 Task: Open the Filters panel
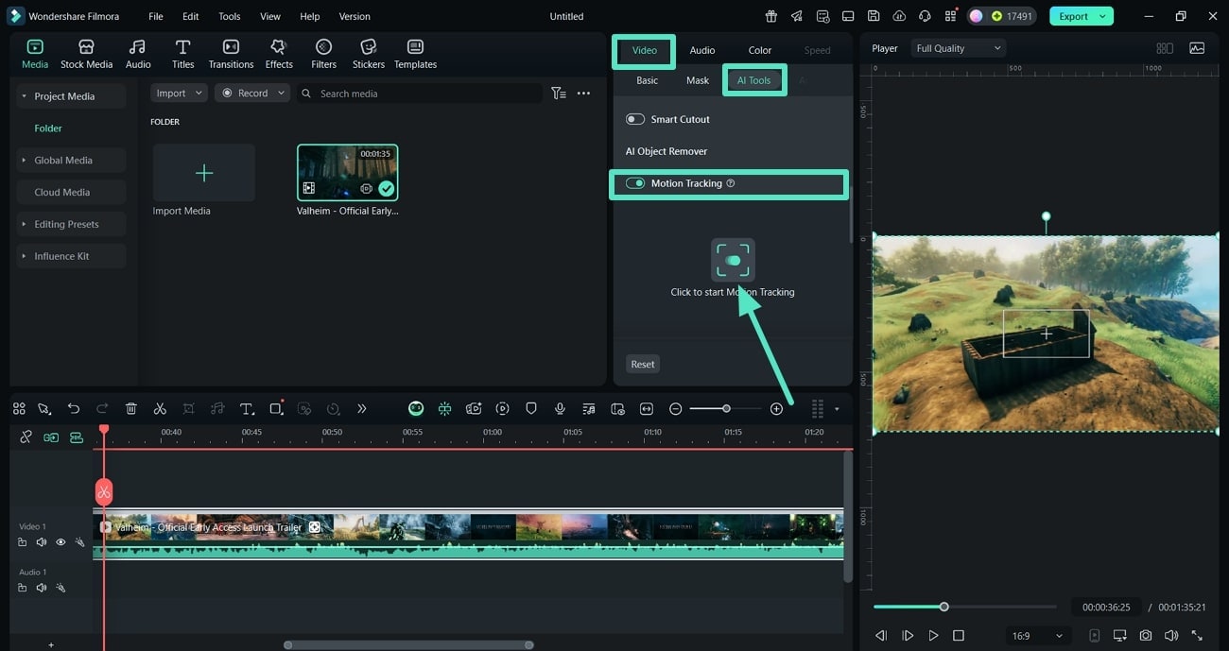(x=323, y=54)
